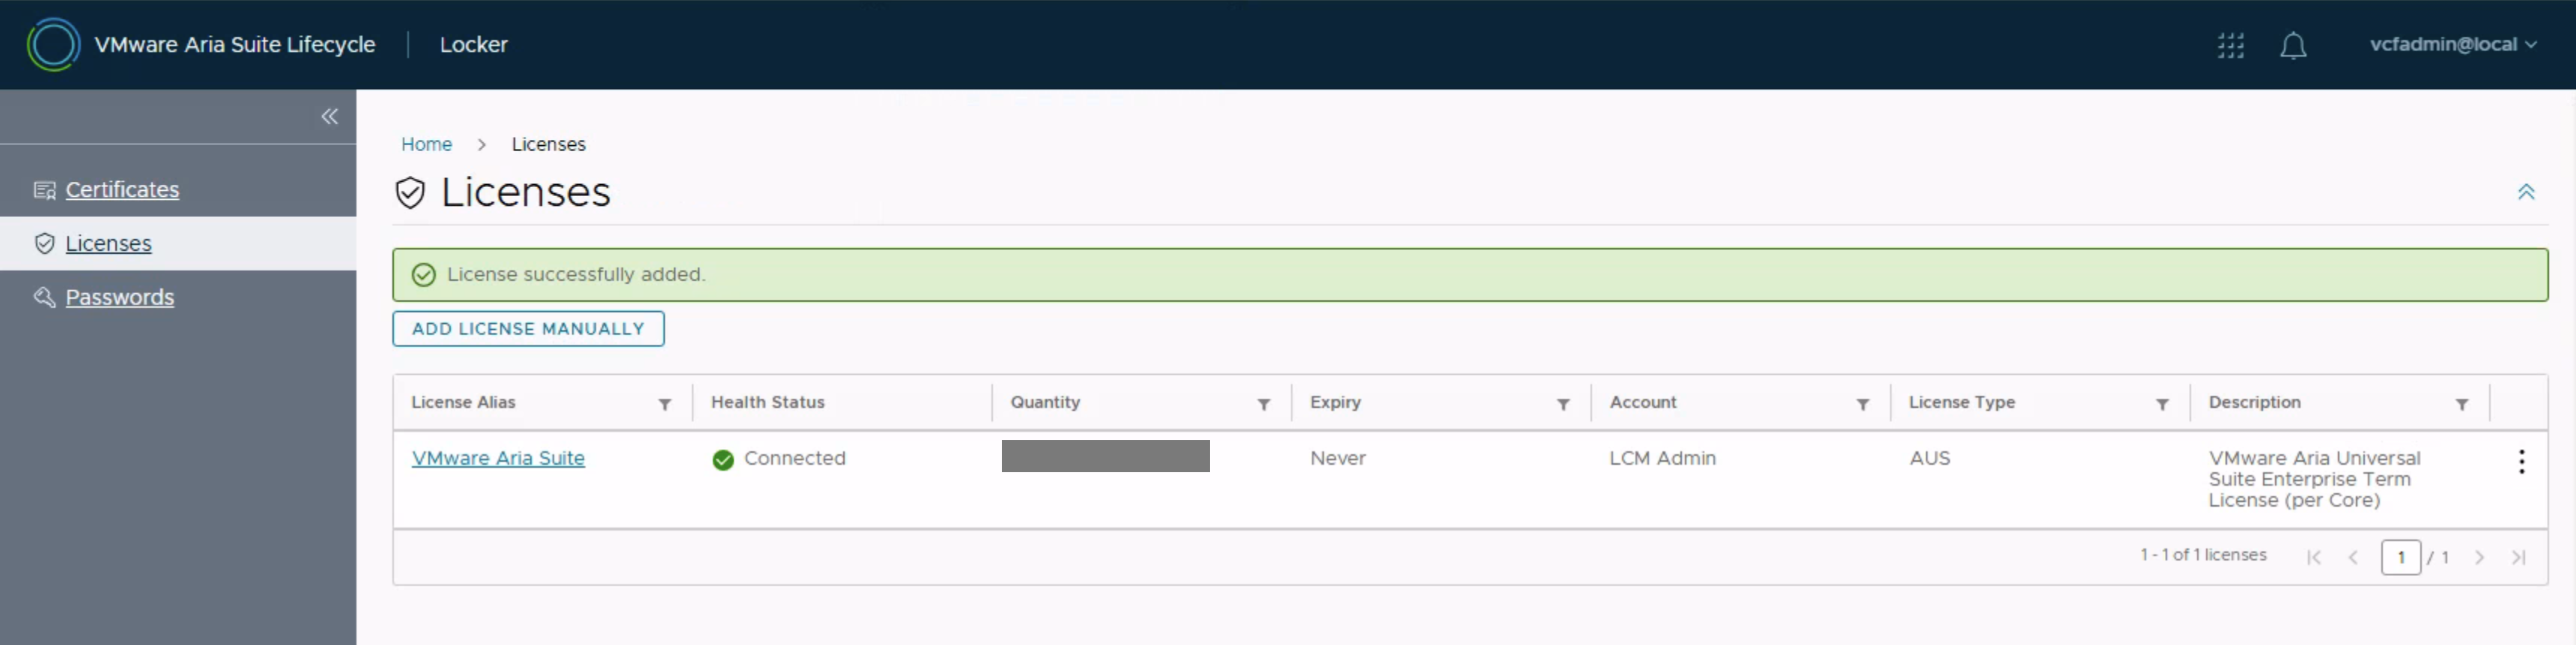Click the Description column filter icon
This screenshot has width=2576, height=645.
point(2461,404)
